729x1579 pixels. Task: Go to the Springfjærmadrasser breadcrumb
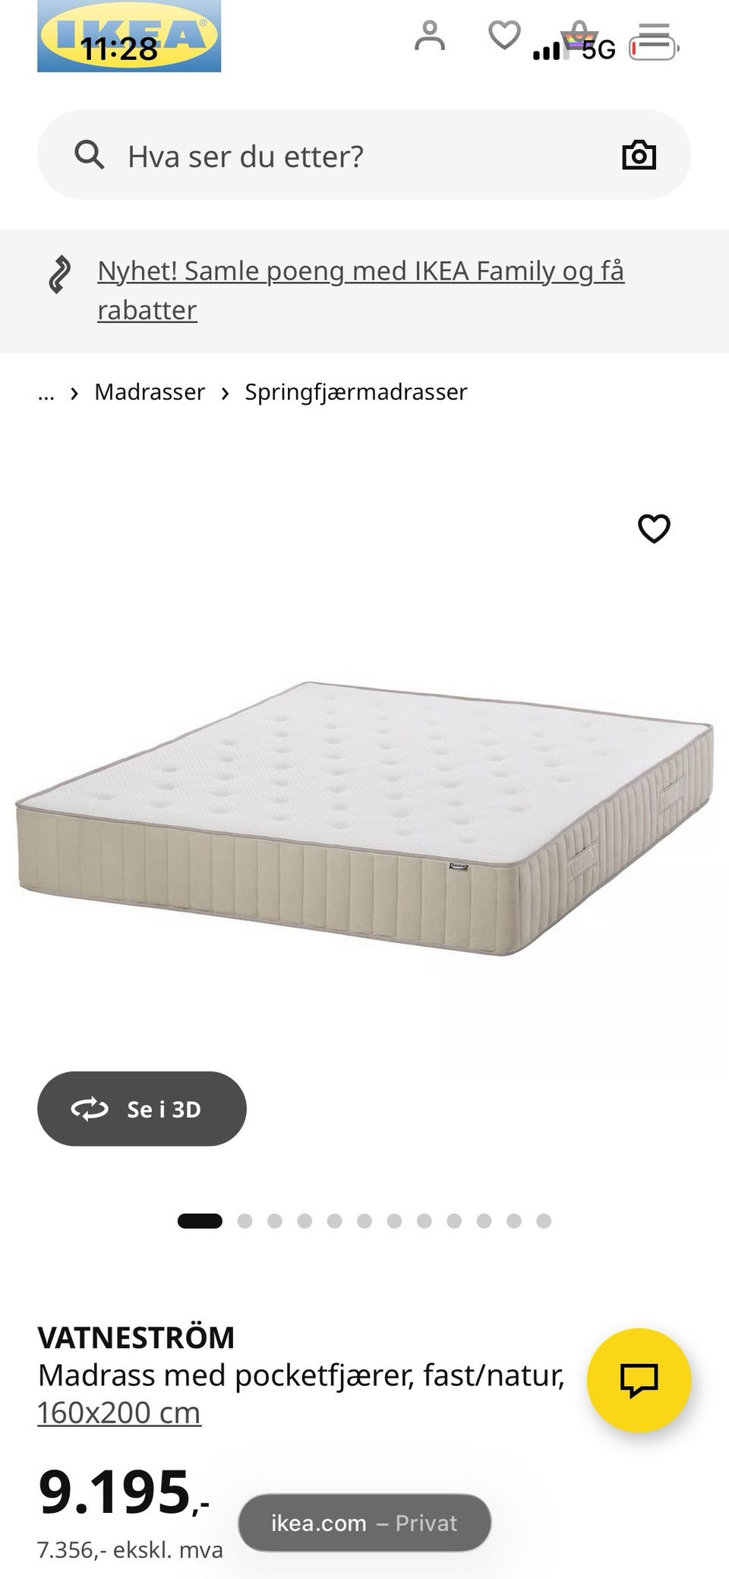point(355,392)
